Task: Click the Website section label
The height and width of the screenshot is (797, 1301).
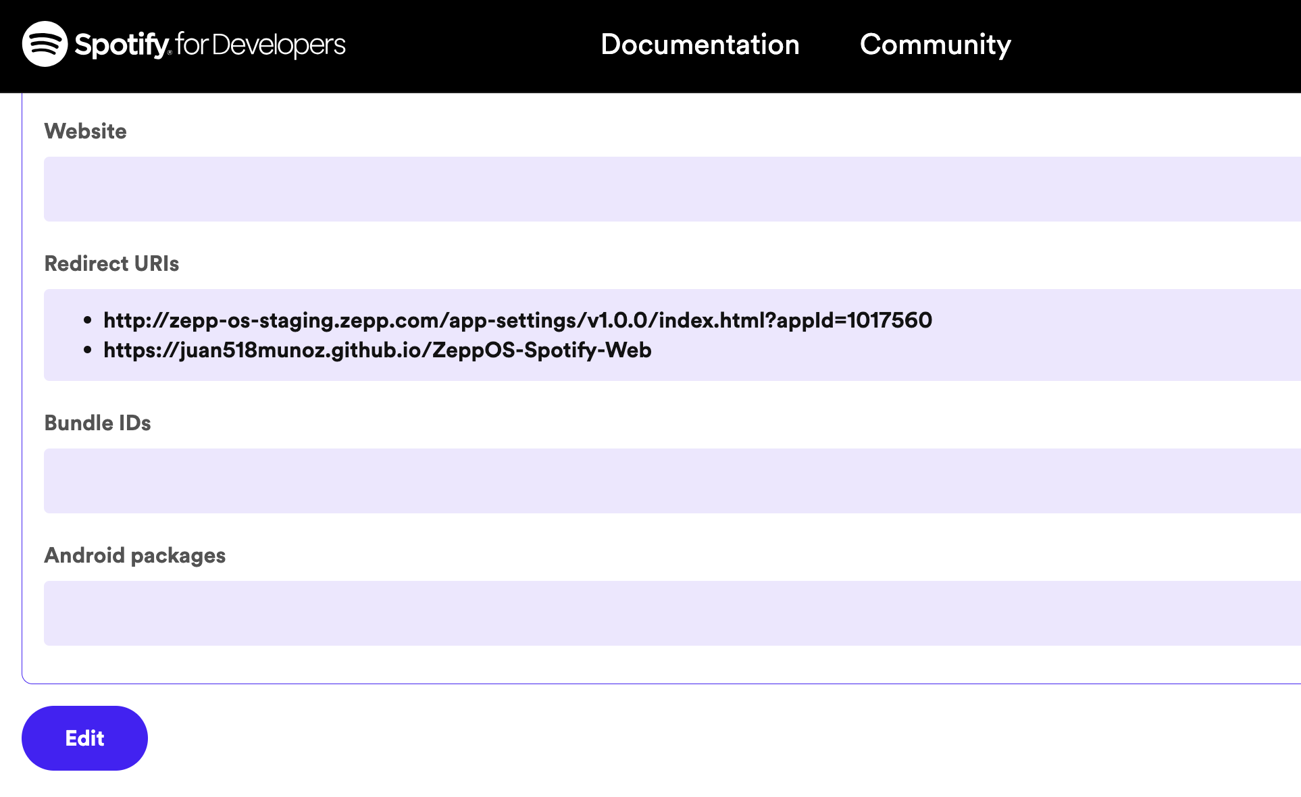Action: [85, 131]
